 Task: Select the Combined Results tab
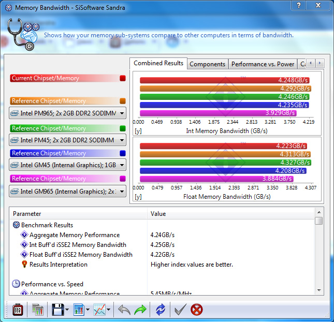coord(158,63)
